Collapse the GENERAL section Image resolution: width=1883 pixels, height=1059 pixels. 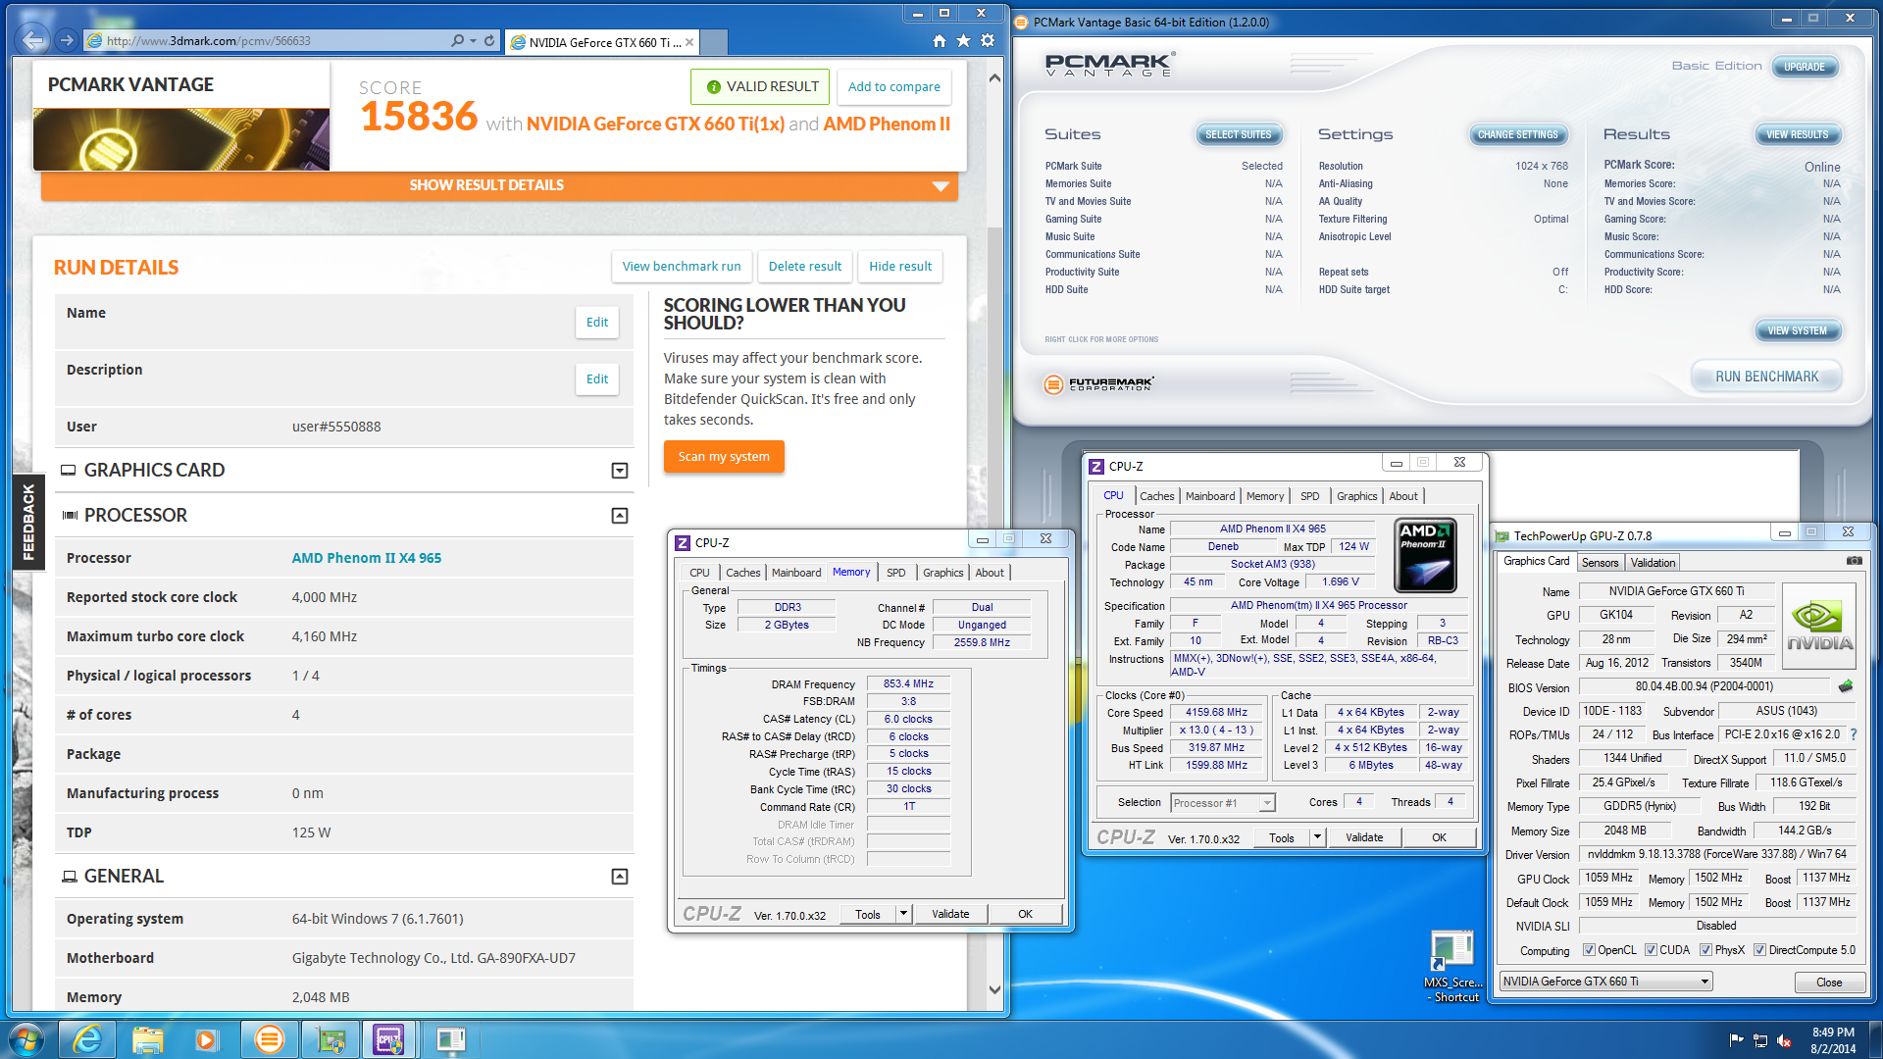(x=620, y=877)
